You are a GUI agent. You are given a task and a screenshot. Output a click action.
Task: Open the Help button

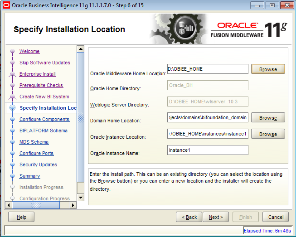point(21,217)
